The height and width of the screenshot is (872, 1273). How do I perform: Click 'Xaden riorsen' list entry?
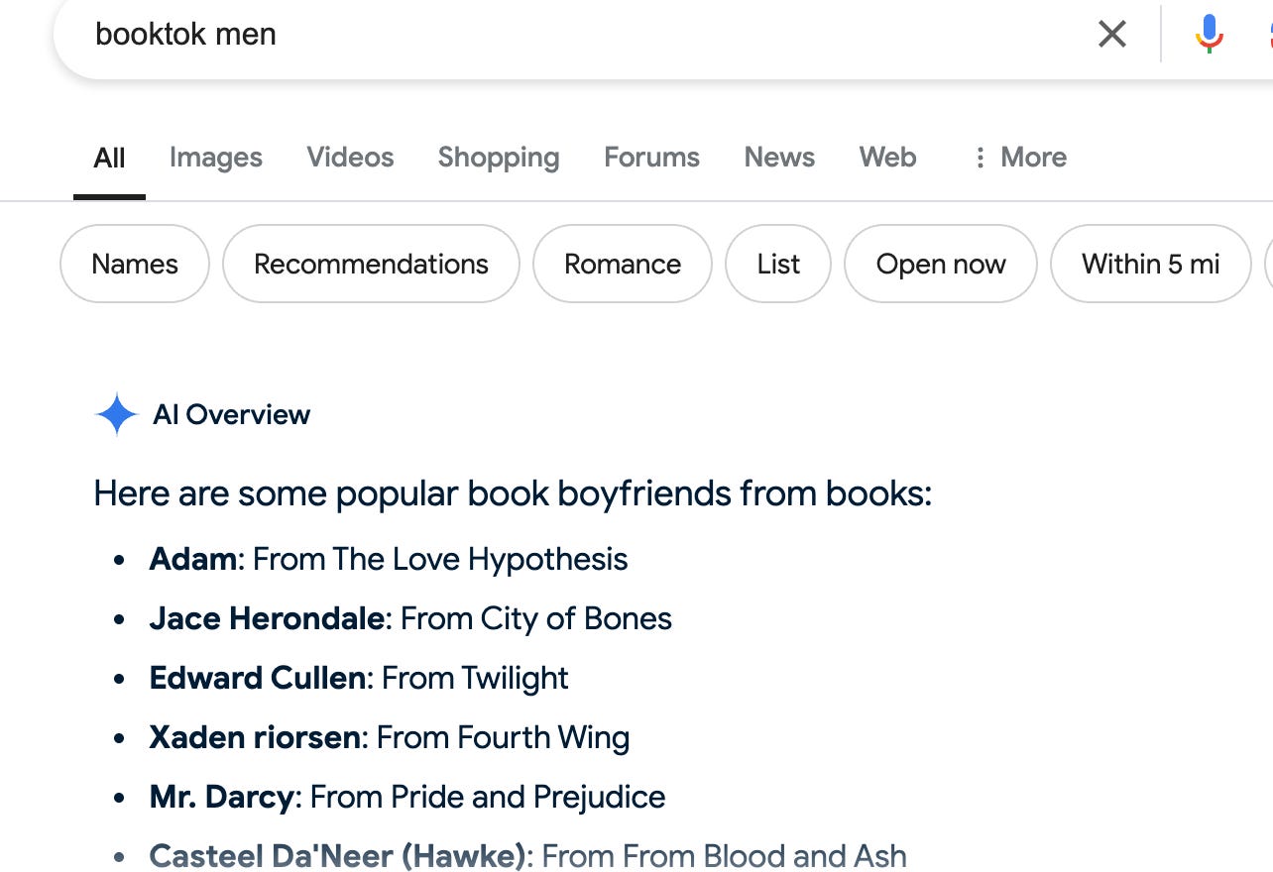tap(255, 737)
